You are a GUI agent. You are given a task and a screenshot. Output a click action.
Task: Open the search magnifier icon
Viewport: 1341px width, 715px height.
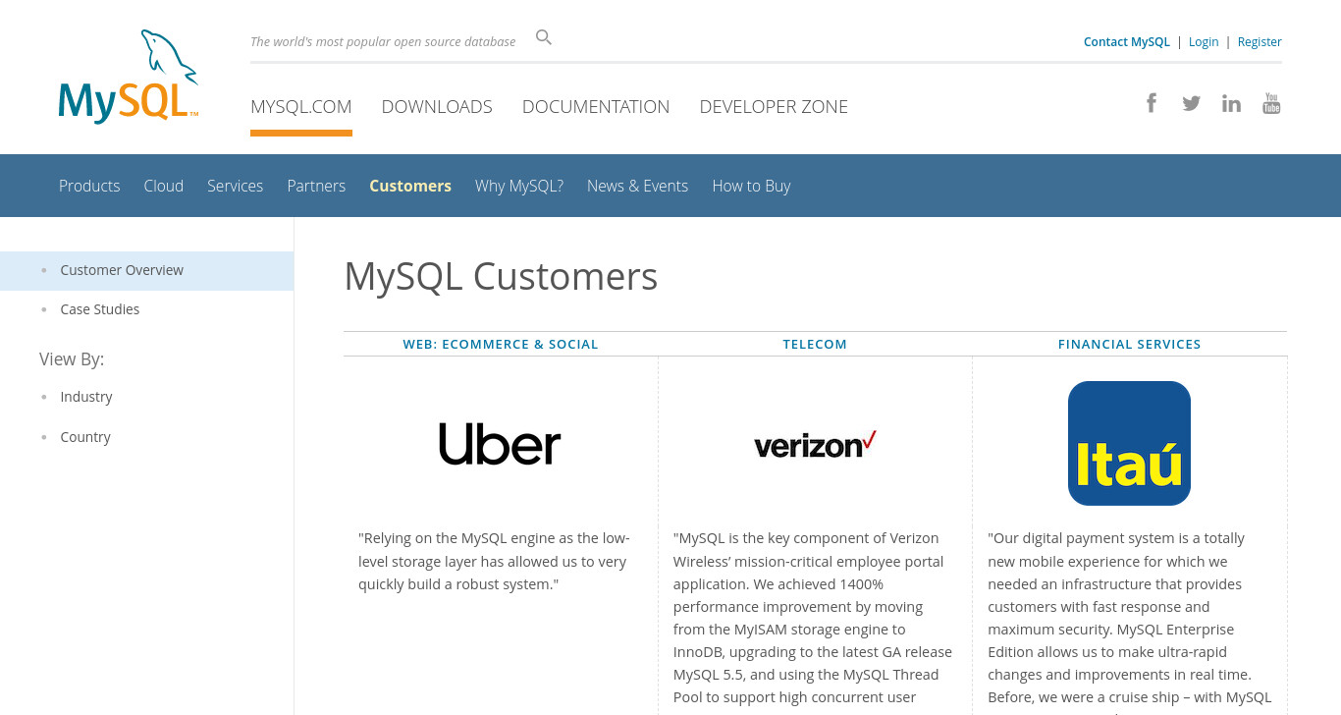pyautogui.click(x=544, y=37)
